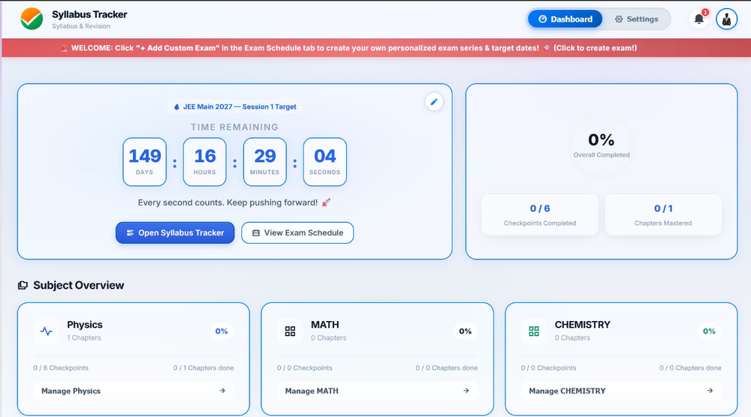
Task: Click the 149 days countdown box
Action: click(x=145, y=162)
